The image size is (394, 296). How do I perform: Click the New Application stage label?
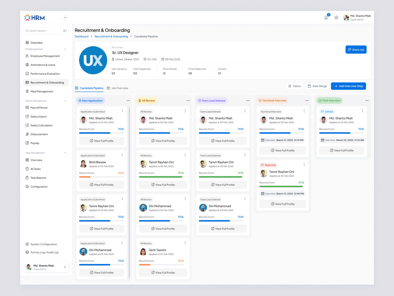pos(91,100)
